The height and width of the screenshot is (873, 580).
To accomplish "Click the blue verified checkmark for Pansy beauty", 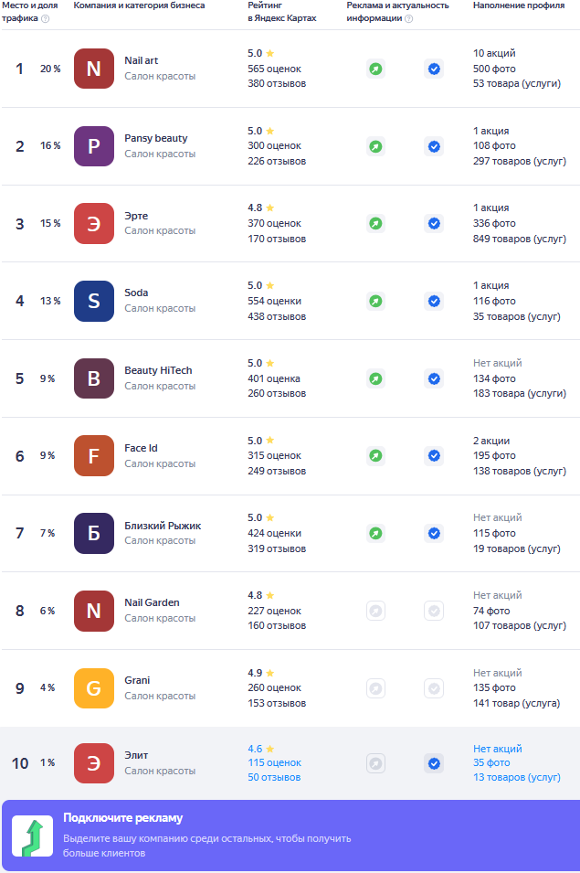I will pos(434,146).
